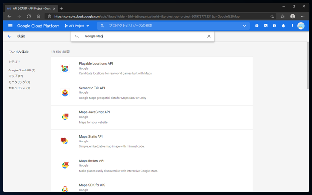Screen dimensions: 312x195
Task: Open the vertical dots settings menu
Action: [292, 26]
